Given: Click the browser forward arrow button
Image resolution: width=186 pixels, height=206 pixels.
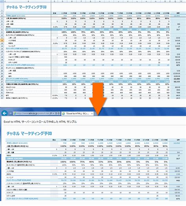Looking at the screenshot, I should (10, 113).
